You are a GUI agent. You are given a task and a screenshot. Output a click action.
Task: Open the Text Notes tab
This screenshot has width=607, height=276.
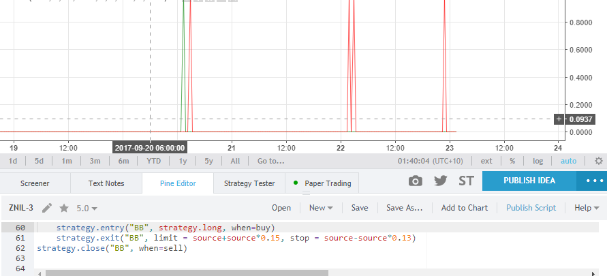click(106, 183)
